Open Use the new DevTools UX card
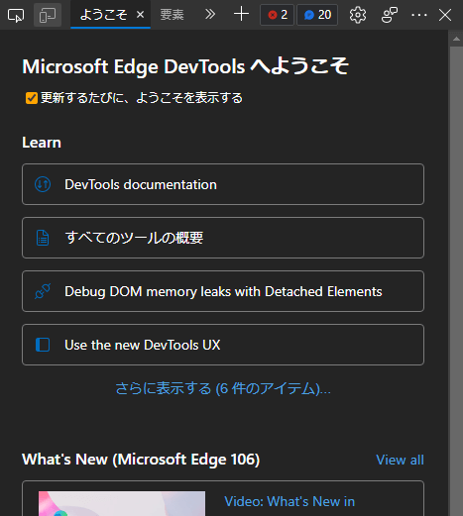The image size is (463, 516). 223,345
